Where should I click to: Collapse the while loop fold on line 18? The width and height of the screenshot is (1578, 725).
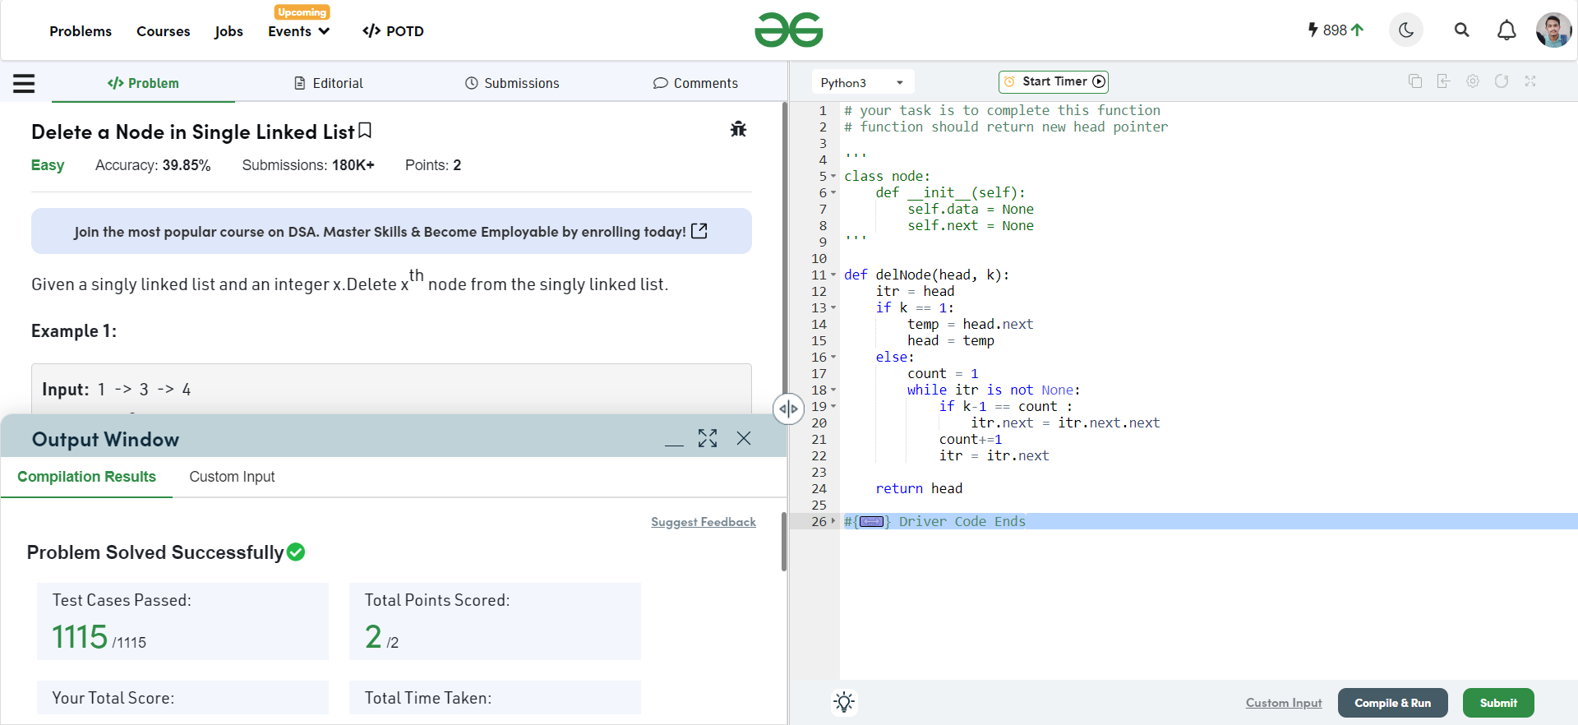[833, 390]
